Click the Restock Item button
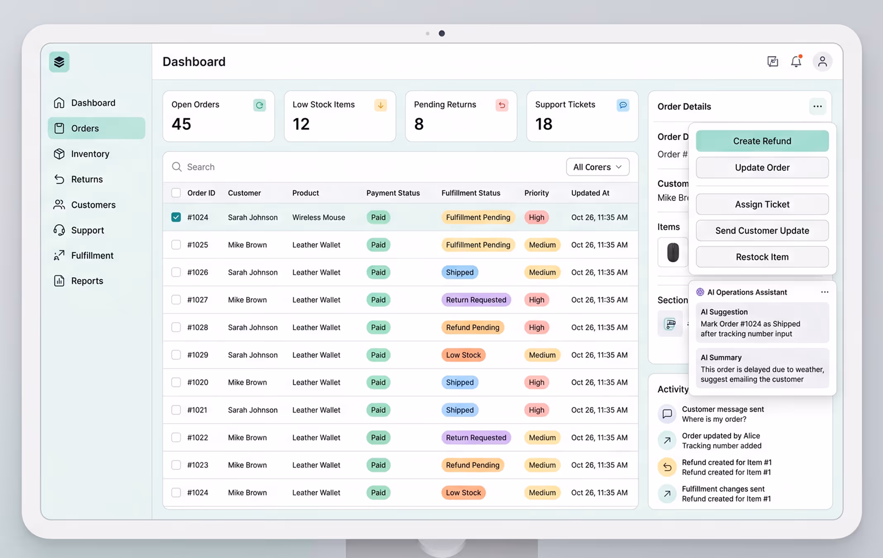 tap(762, 257)
